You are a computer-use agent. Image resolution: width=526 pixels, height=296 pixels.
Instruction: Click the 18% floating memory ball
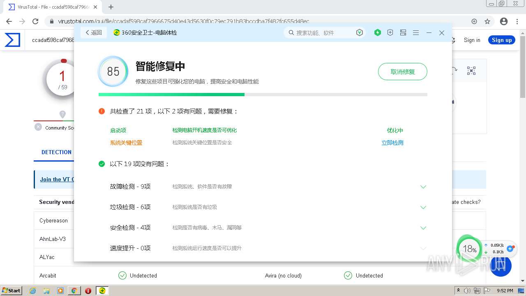tap(469, 249)
